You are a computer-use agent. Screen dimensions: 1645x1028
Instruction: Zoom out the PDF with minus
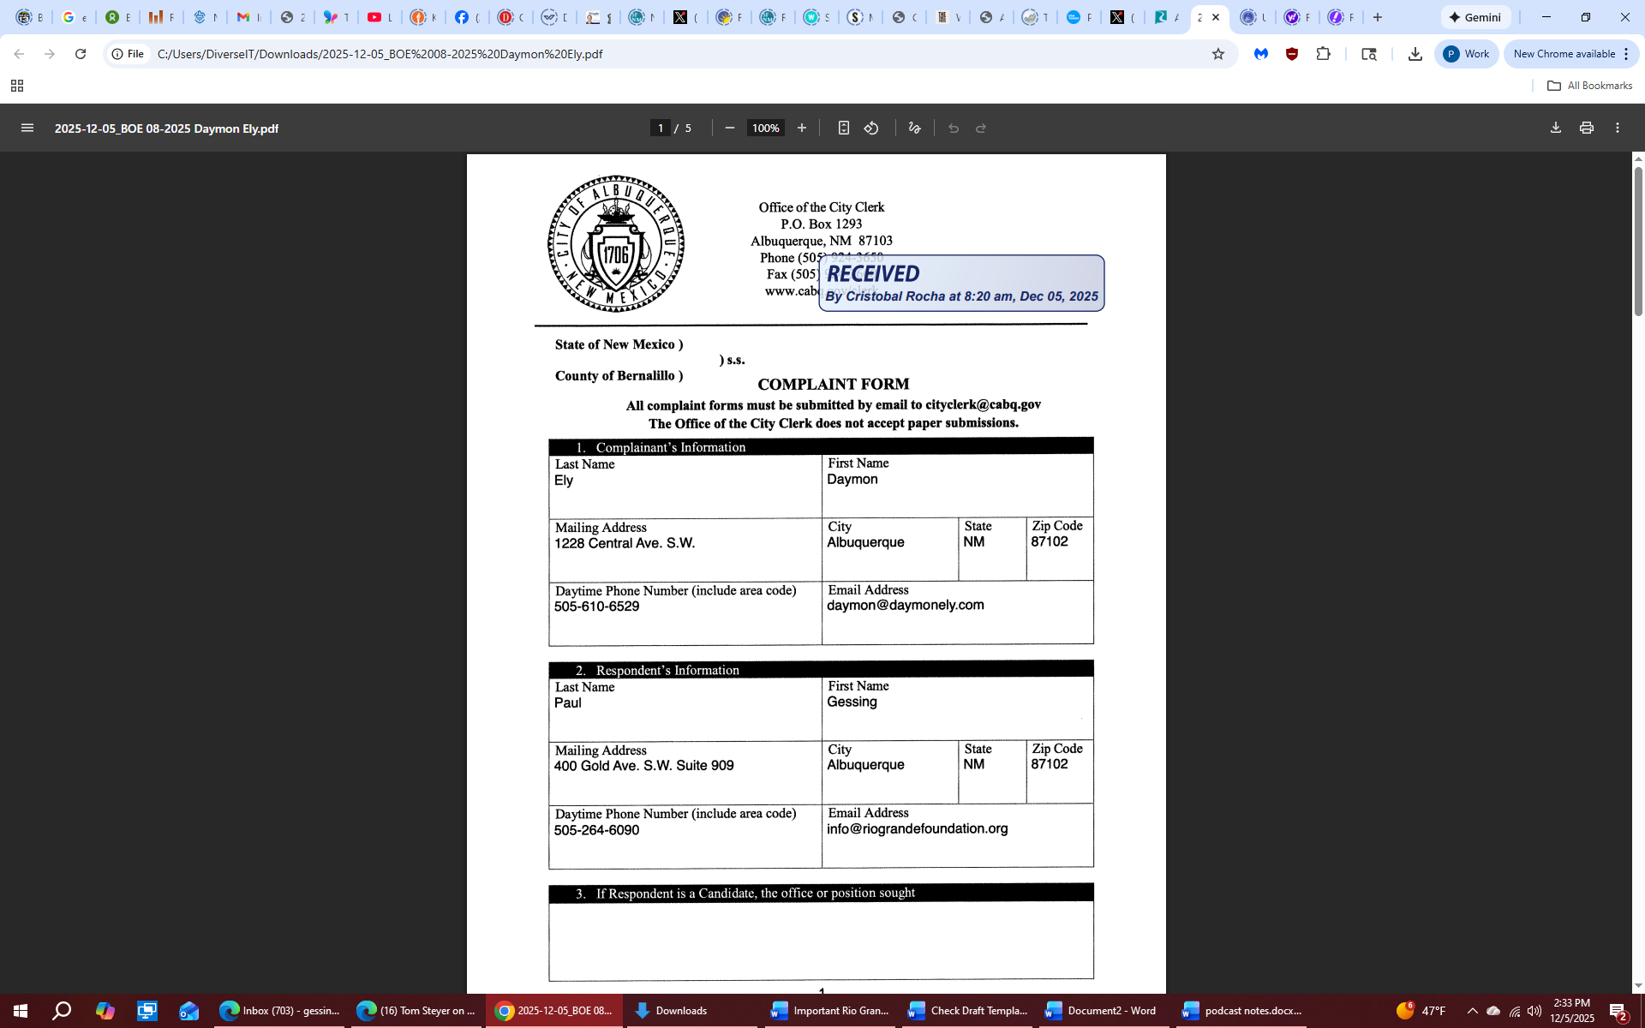(730, 128)
